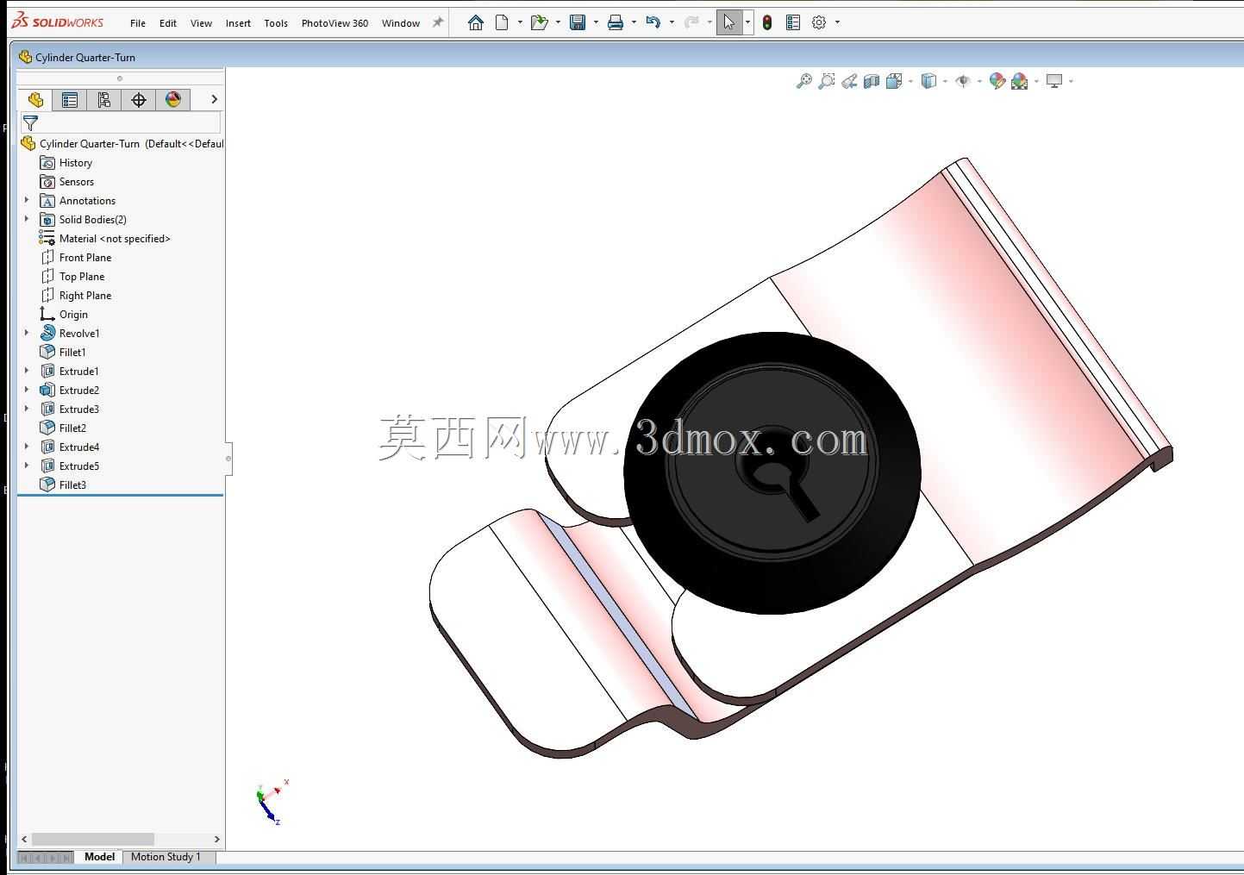Viewport: 1244px width, 875px height.
Task: Expand the Extrude4 feature
Action: coord(27,447)
